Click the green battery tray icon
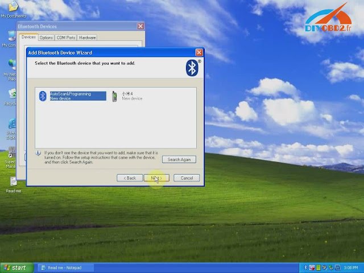The image size is (364, 273). tap(318, 268)
